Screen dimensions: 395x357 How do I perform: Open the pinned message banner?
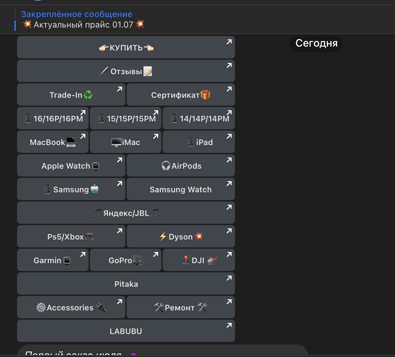click(x=83, y=20)
